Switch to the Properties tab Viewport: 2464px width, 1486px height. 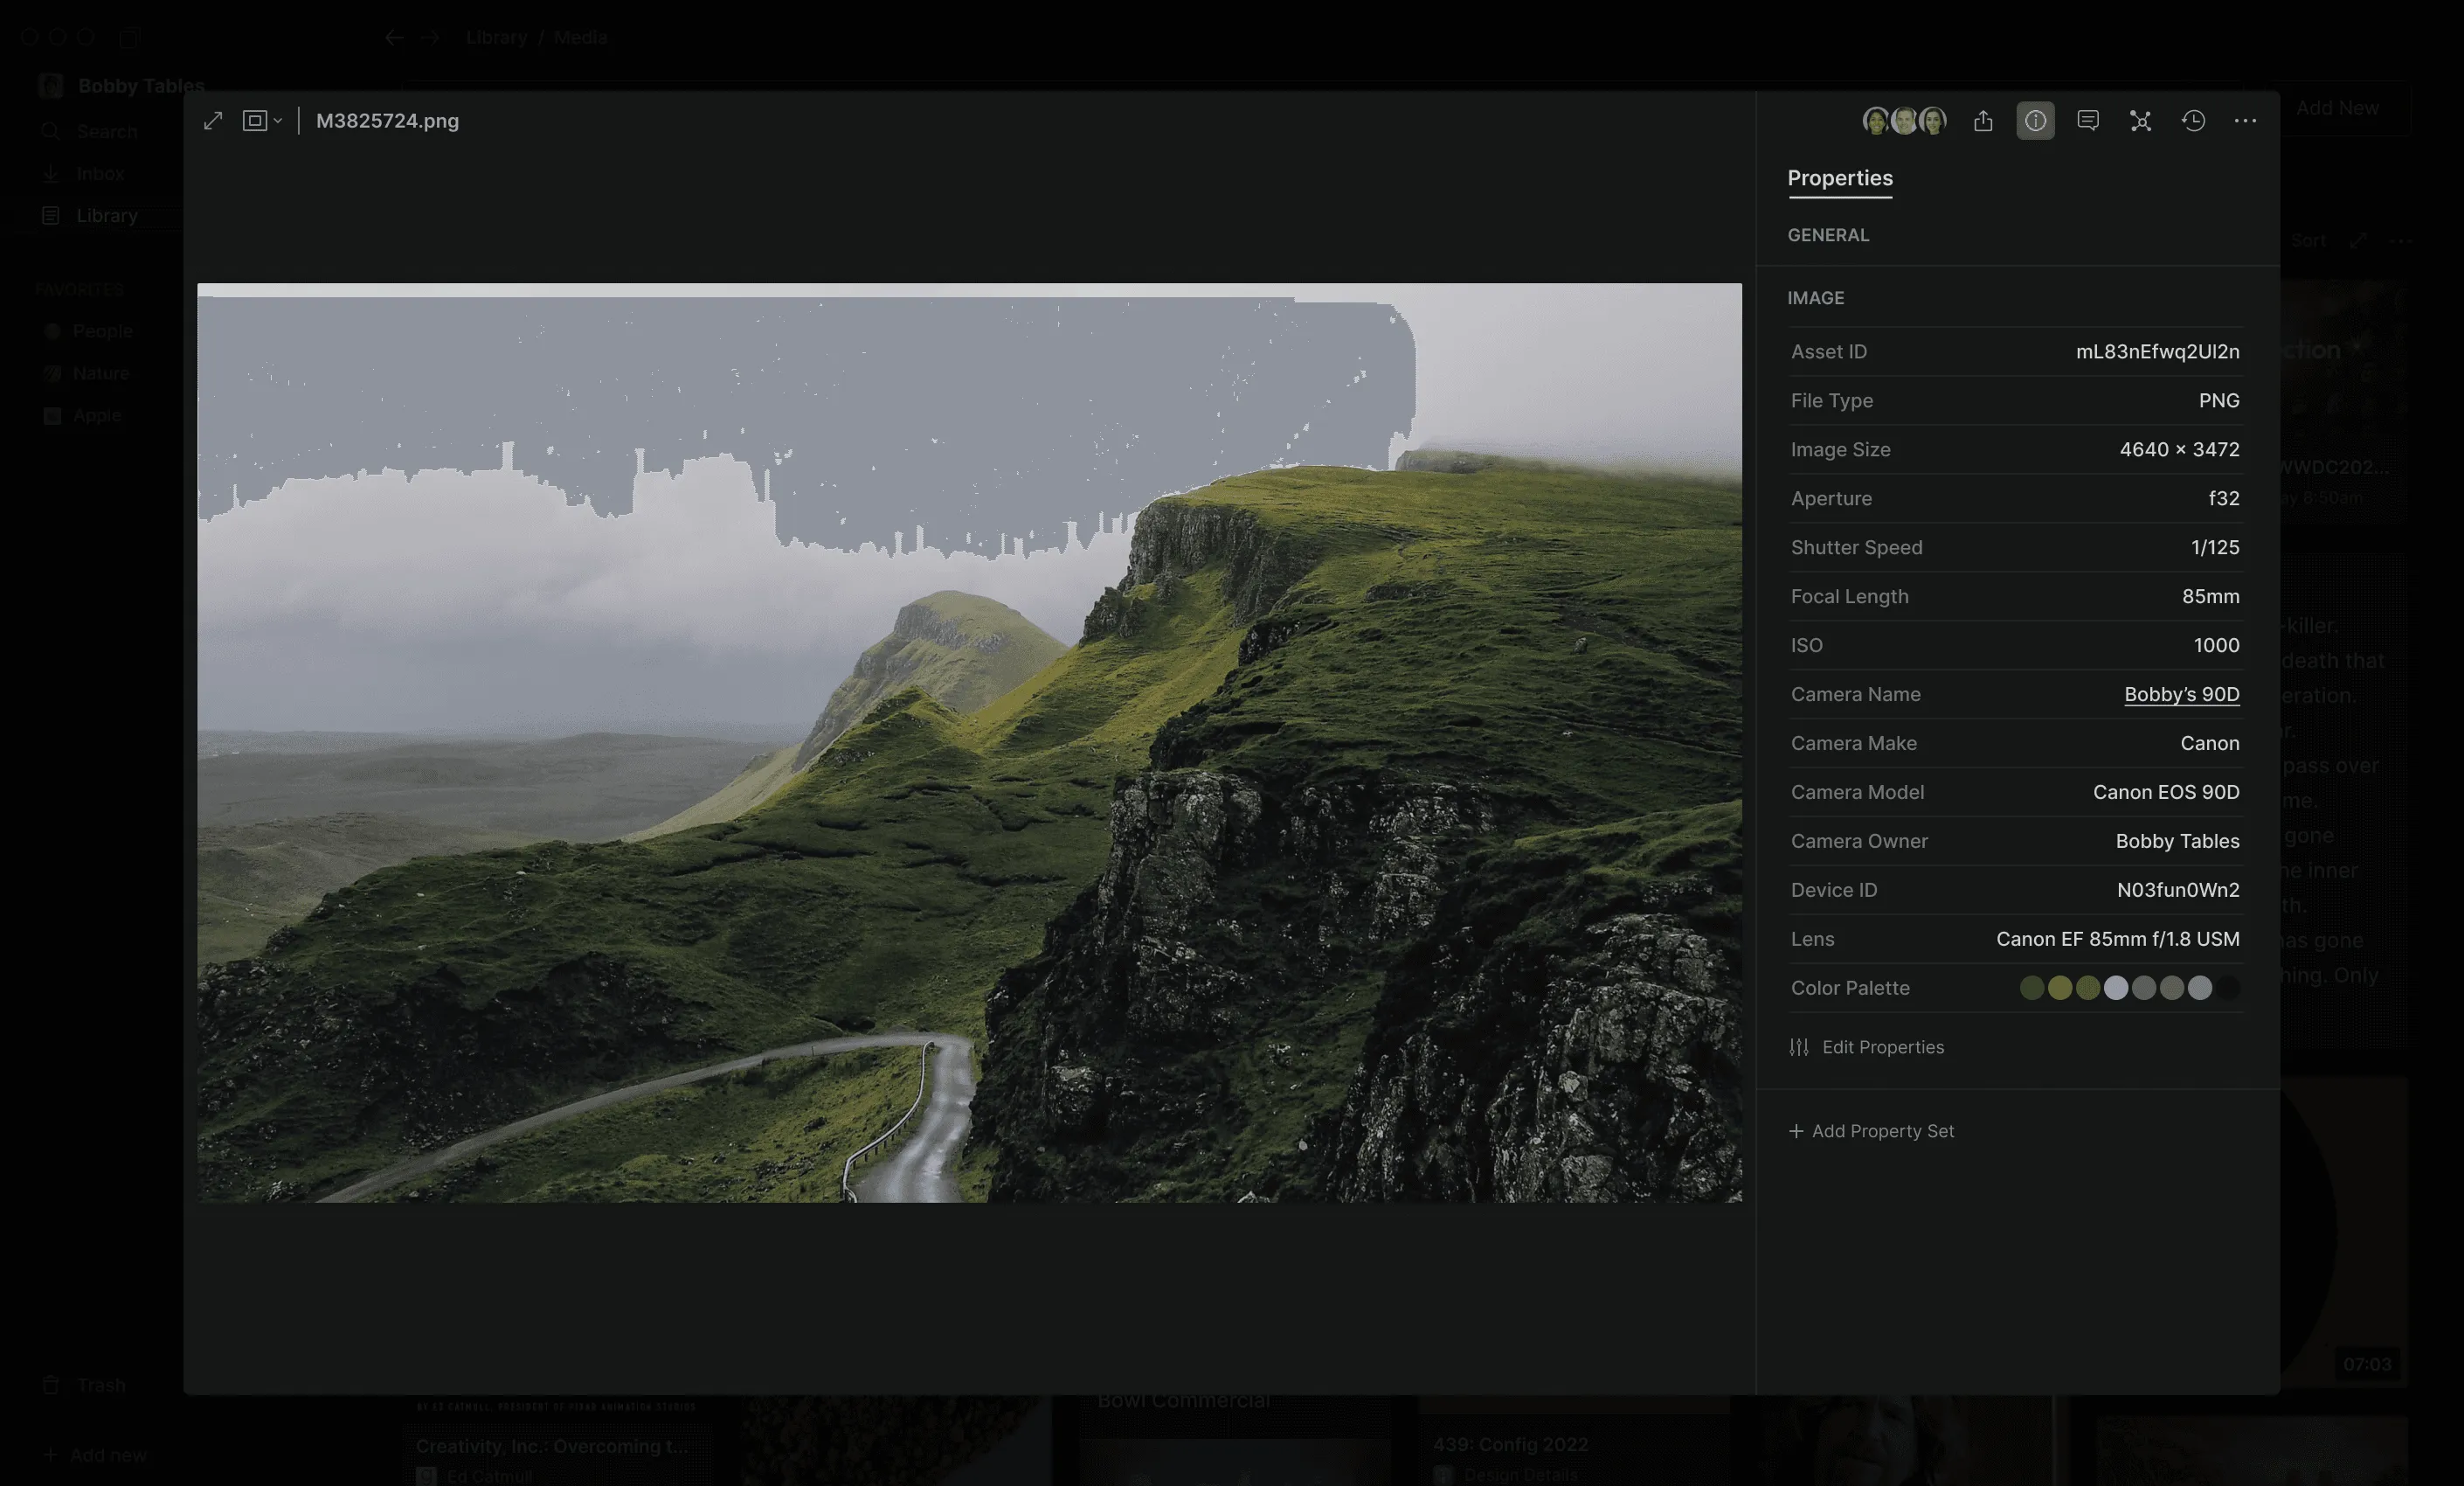coord(1840,178)
